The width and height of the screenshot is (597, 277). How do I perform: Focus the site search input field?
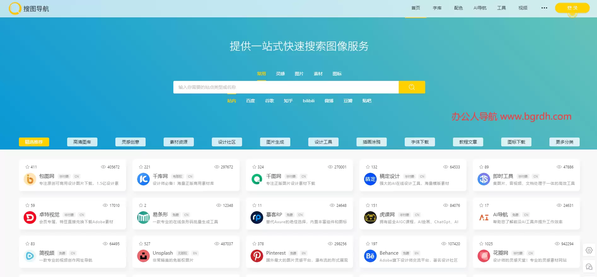tap(286, 87)
